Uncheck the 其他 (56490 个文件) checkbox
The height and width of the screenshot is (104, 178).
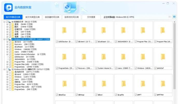point(10,24)
